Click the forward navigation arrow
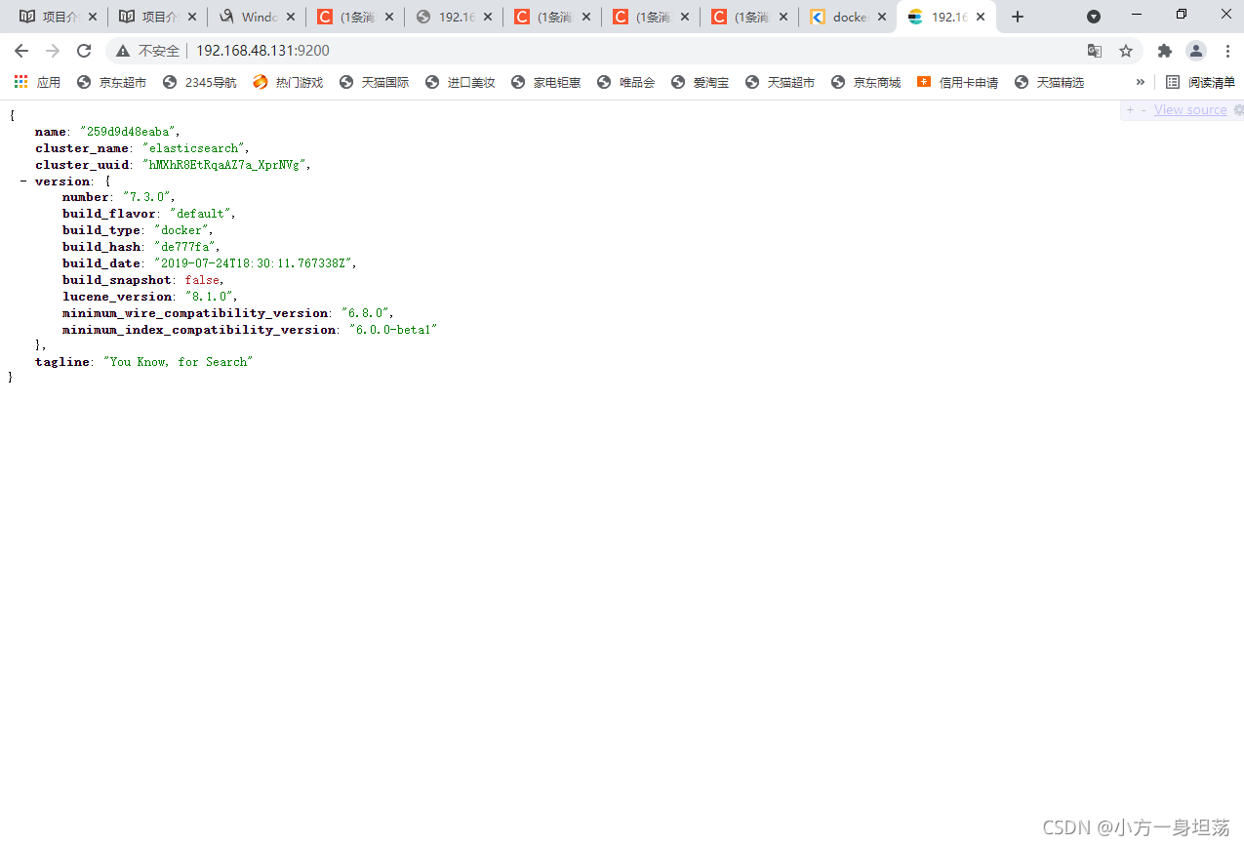1244x846 pixels. pos(53,51)
